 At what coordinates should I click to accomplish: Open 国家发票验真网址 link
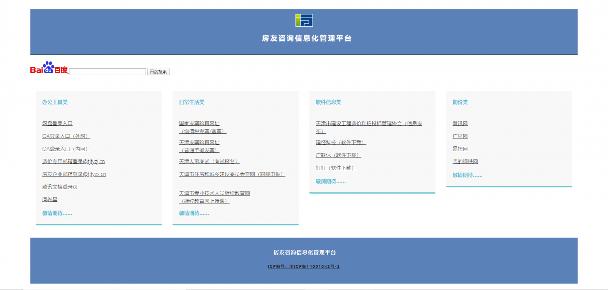pyautogui.click(x=199, y=124)
